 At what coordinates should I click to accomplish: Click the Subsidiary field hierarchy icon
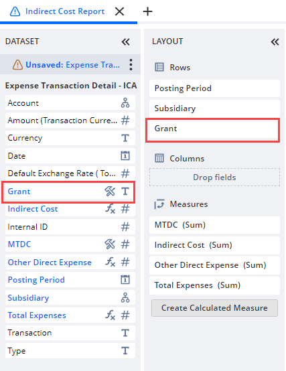point(125,297)
